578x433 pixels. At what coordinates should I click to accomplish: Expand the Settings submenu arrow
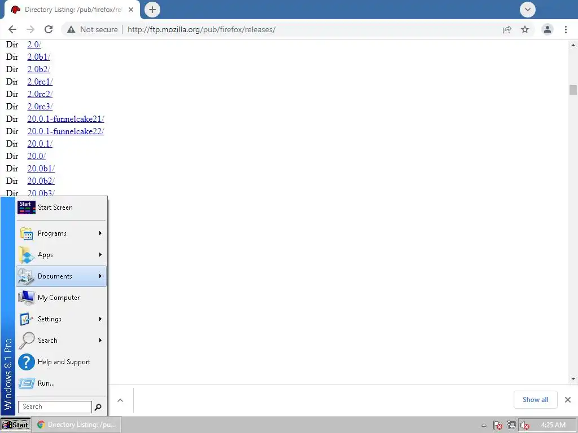click(x=100, y=319)
